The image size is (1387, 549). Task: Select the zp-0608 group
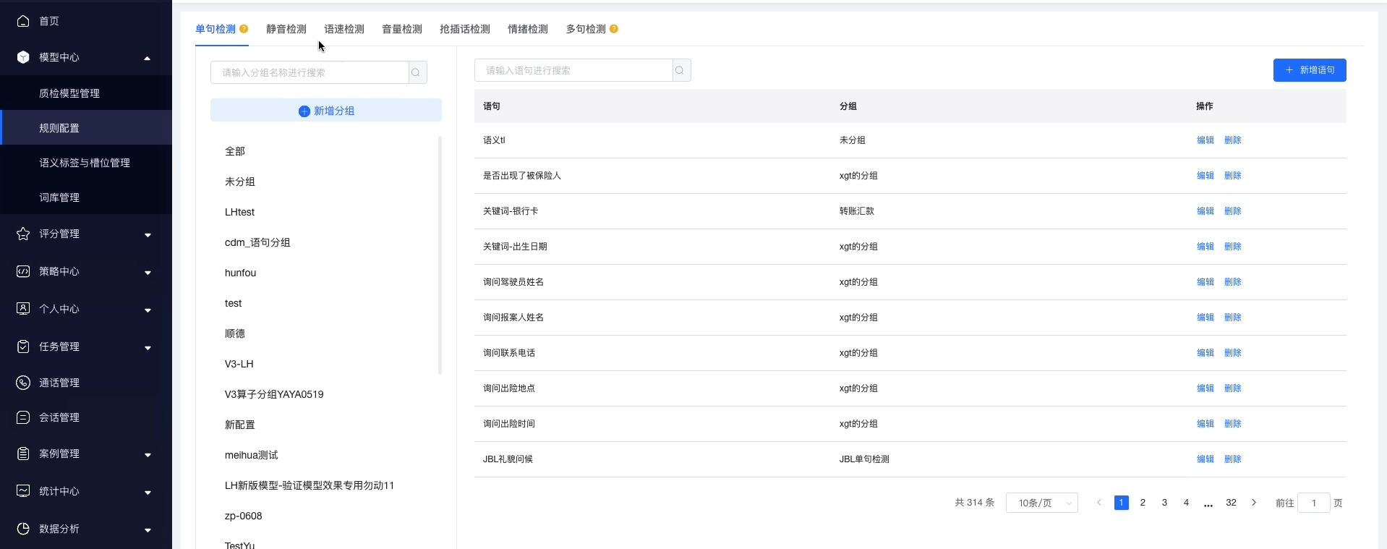(243, 516)
